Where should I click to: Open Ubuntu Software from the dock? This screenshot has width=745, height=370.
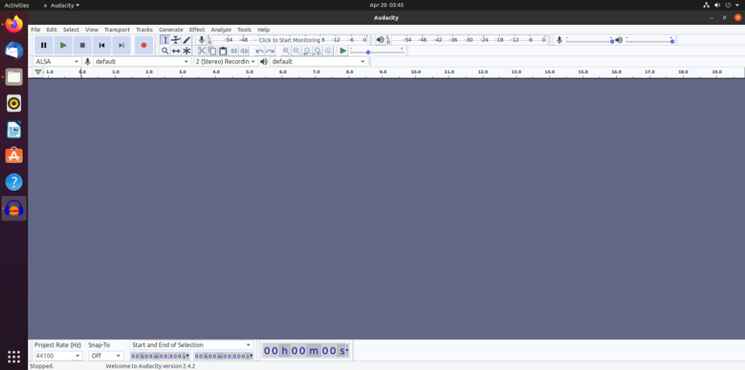(x=14, y=156)
